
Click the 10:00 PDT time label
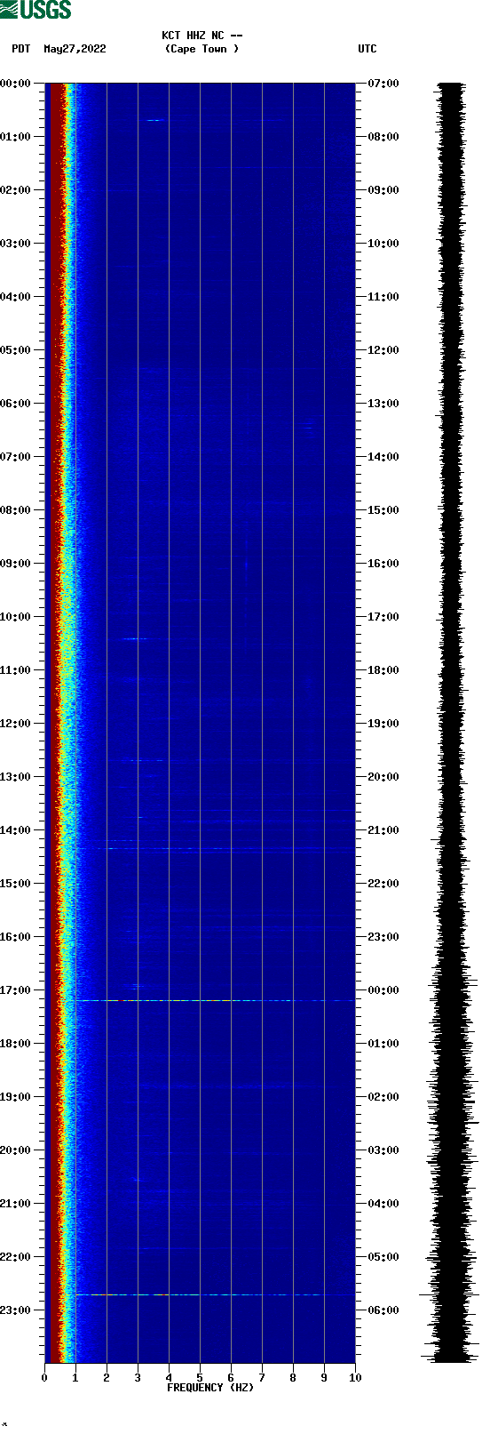click(x=16, y=617)
